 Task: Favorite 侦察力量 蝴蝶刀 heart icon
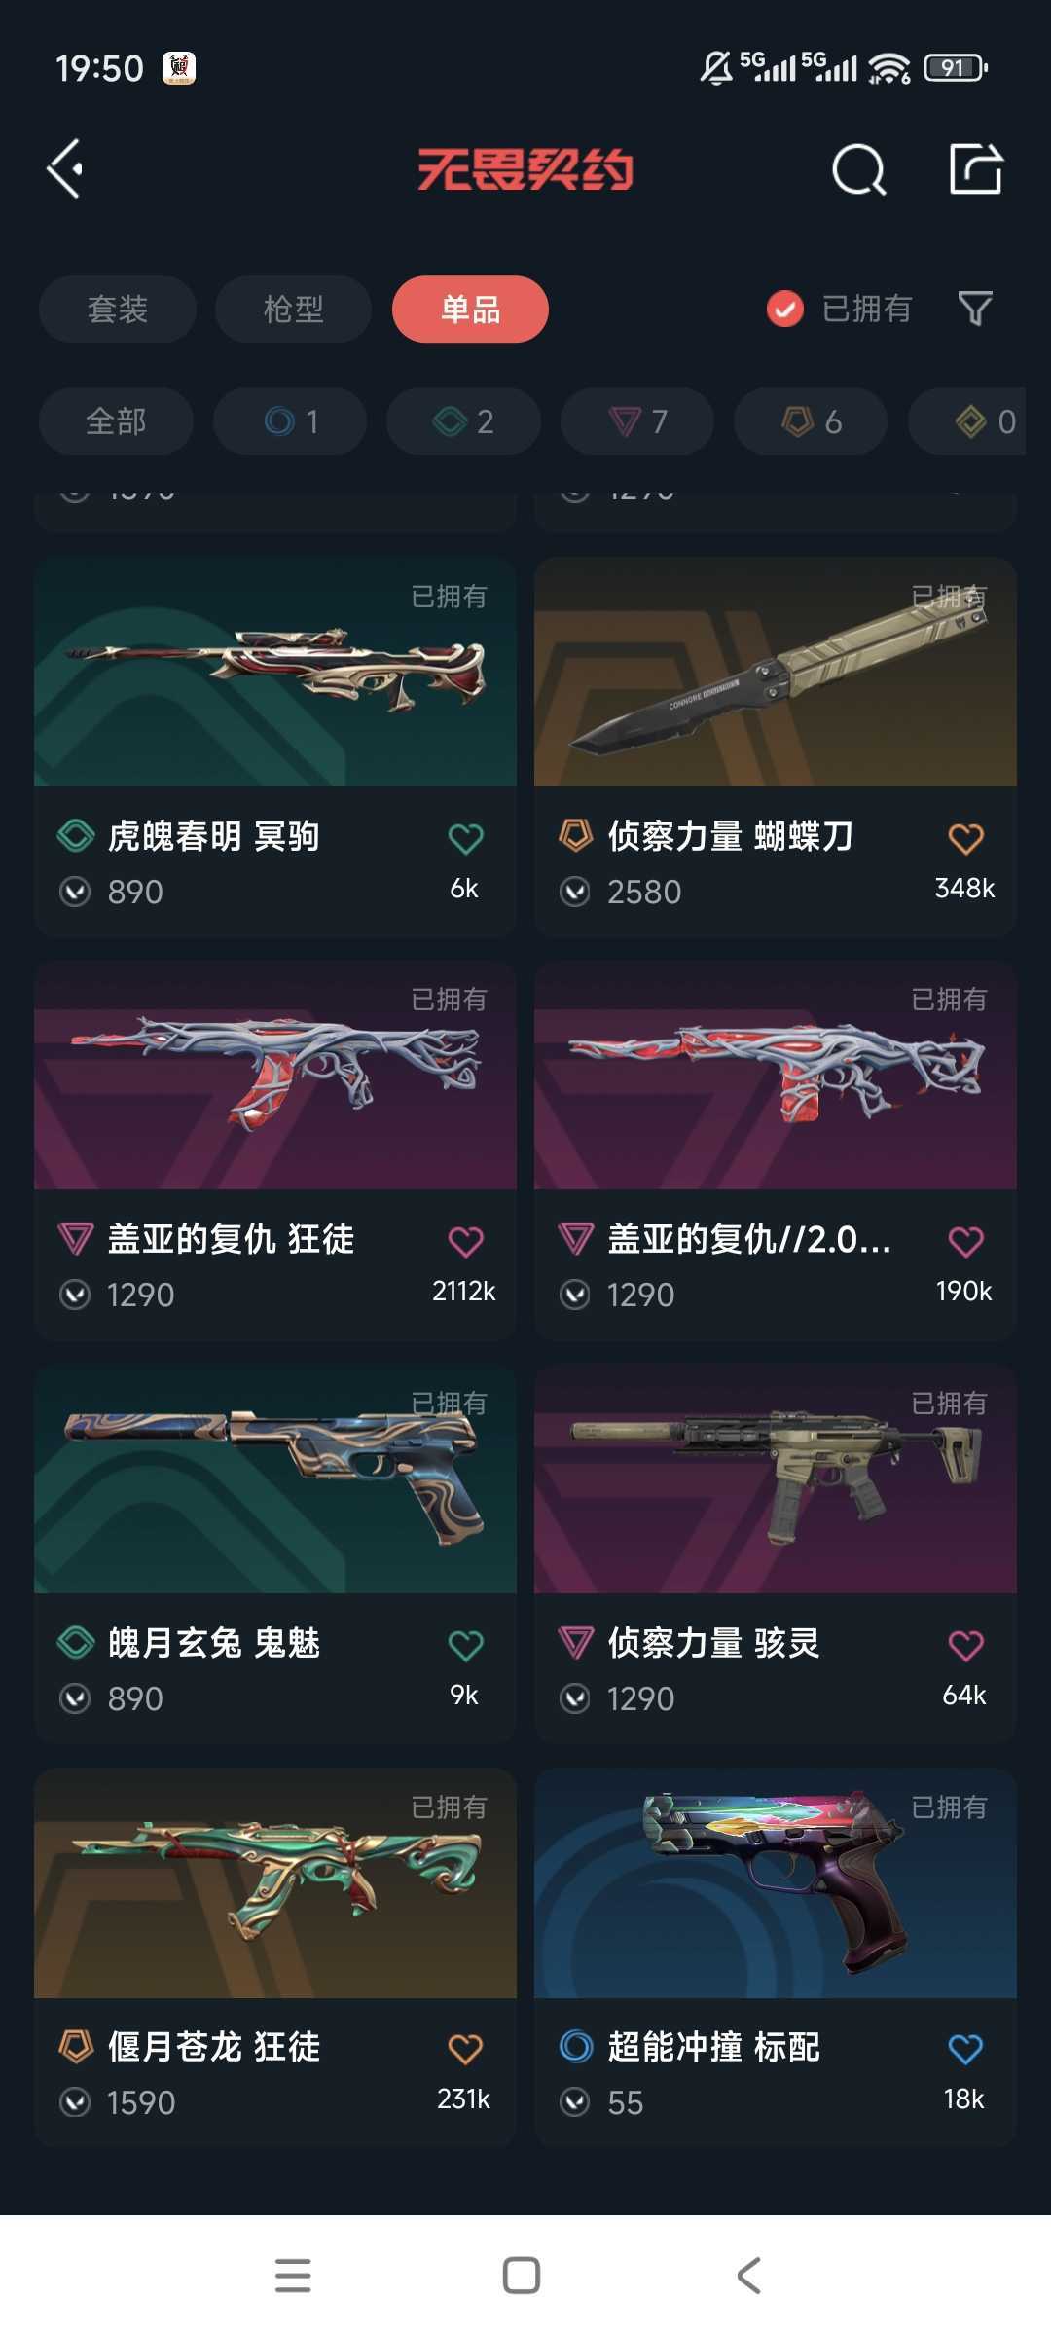click(965, 838)
